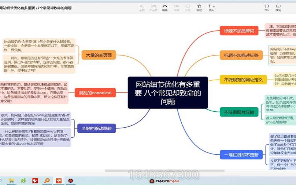Select the 标题不加描述标签 topic
Image resolution: width=296 pixels, height=185 pixels.
pos(241,55)
